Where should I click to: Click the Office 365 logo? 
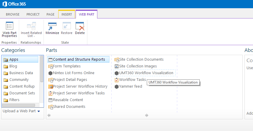point(14,4)
